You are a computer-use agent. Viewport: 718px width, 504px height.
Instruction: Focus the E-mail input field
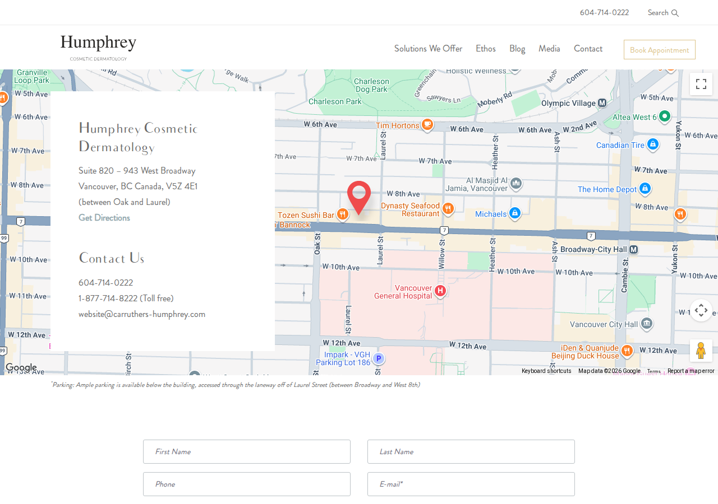[x=471, y=484]
